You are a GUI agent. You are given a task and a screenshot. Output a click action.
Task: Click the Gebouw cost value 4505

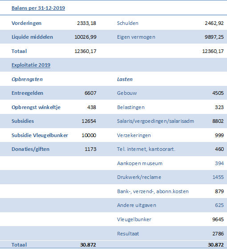218,93
